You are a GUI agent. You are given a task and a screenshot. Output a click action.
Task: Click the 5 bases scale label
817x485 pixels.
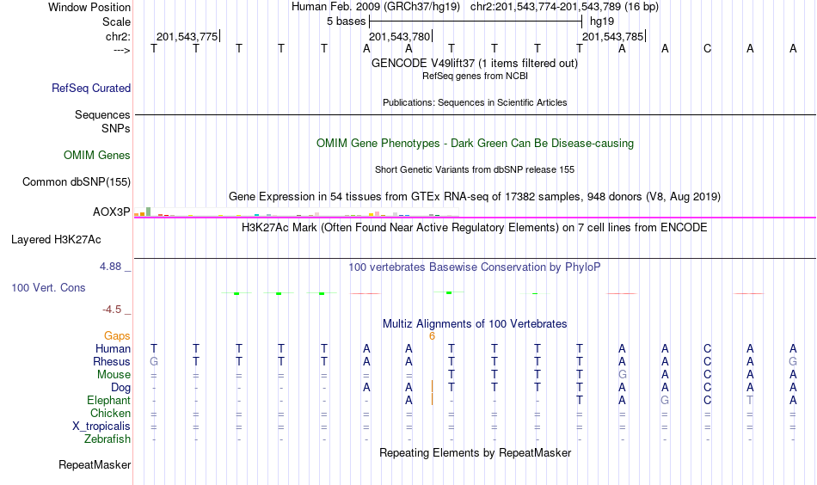[346, 21]
